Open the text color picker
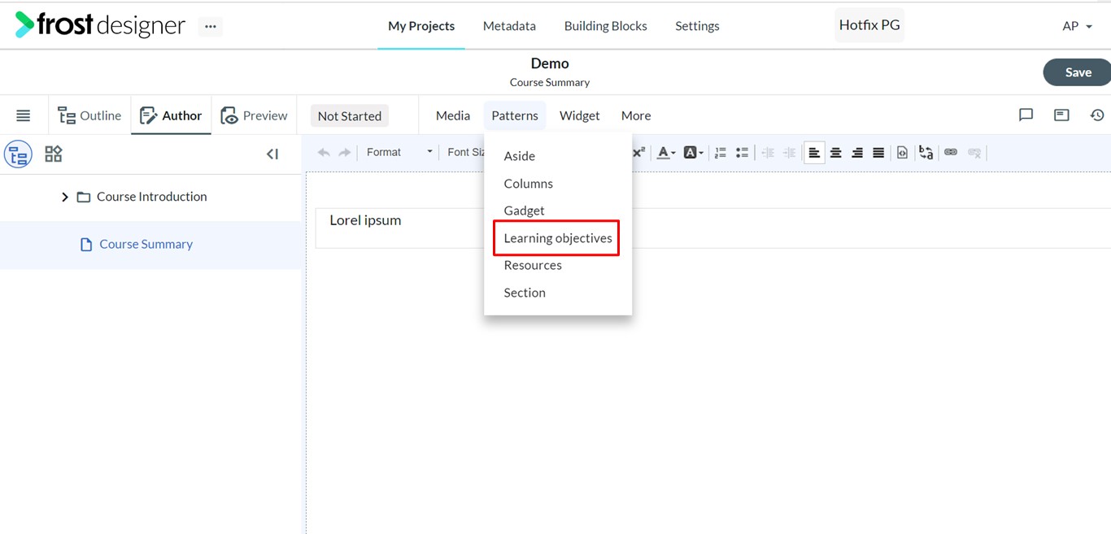Screen dimensions: 1111x534 (666, 152)
